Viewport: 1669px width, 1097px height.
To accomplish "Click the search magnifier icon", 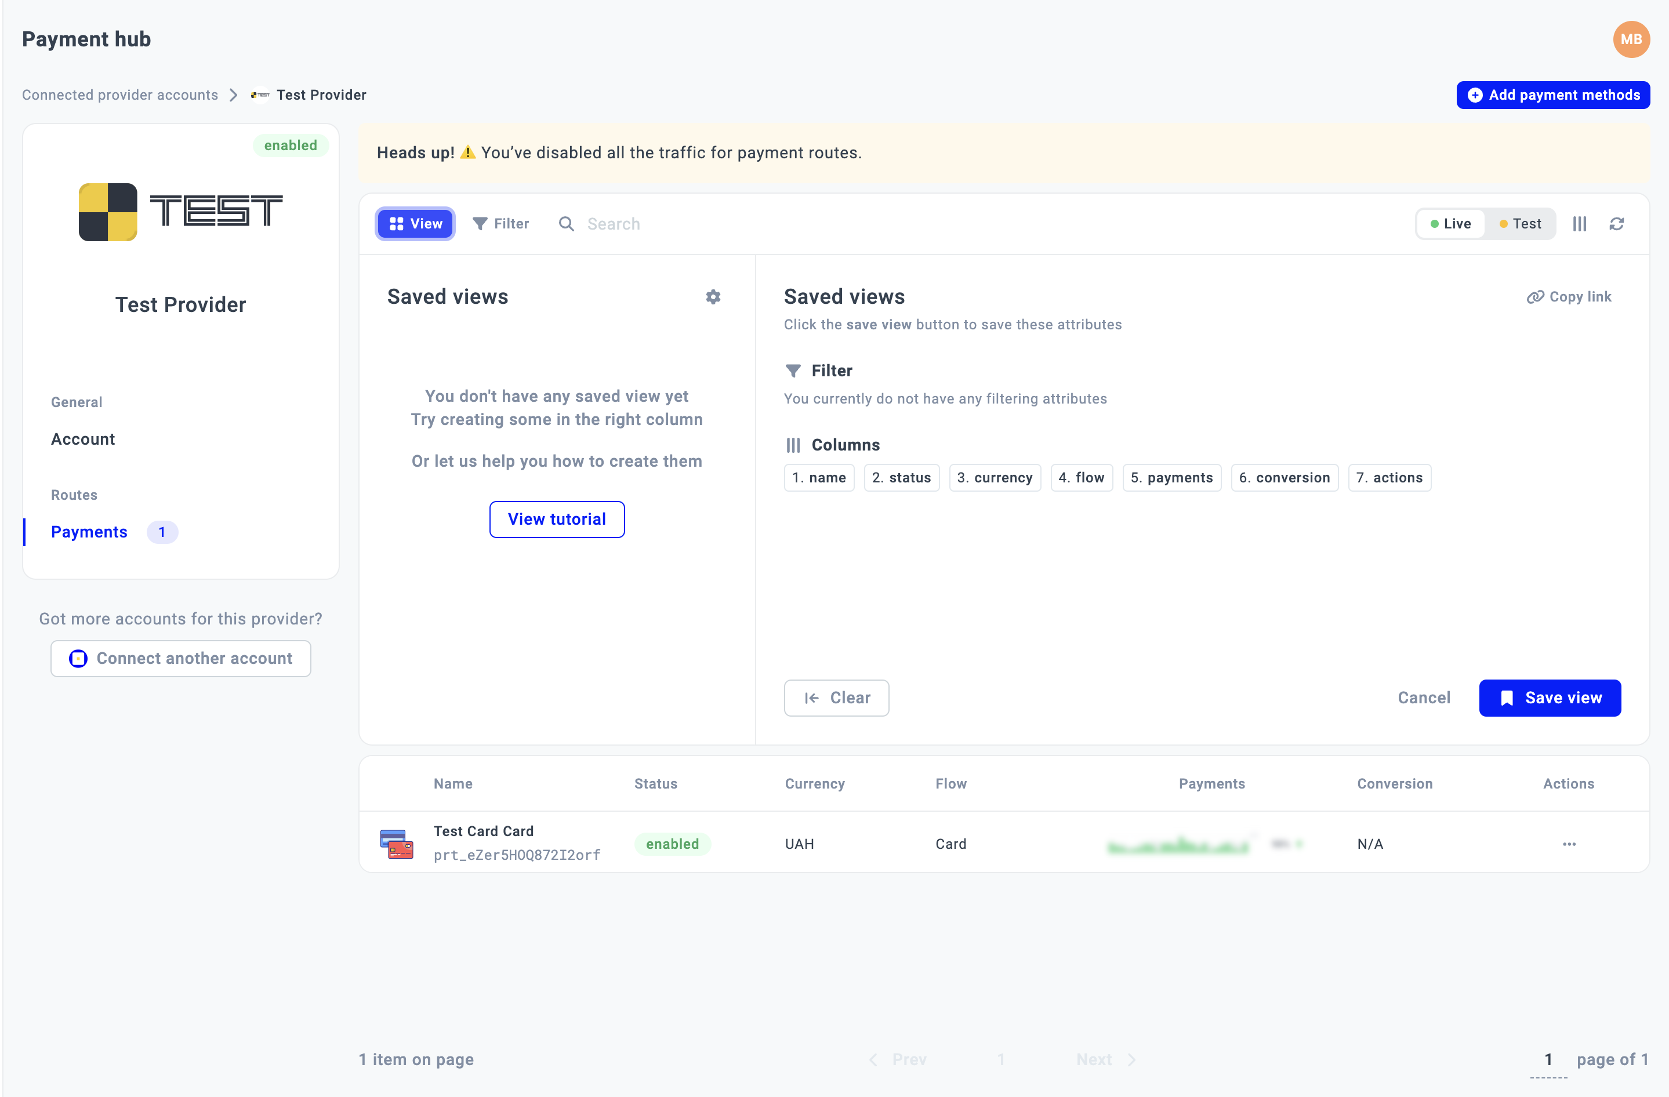I will pos(566,224).
